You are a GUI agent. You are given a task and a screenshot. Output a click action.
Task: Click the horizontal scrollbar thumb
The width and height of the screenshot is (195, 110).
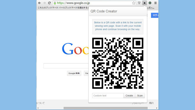coord(105,108)
